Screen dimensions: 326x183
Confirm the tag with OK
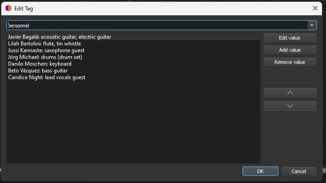[260, 171]
